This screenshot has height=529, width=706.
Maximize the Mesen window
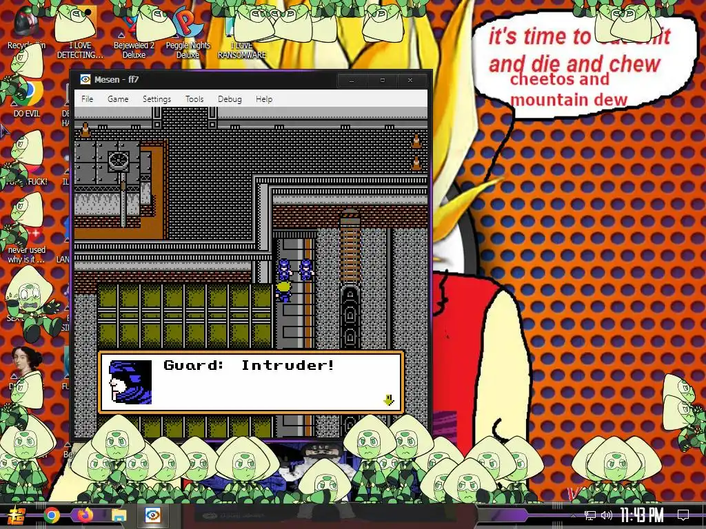coord(382,80)
